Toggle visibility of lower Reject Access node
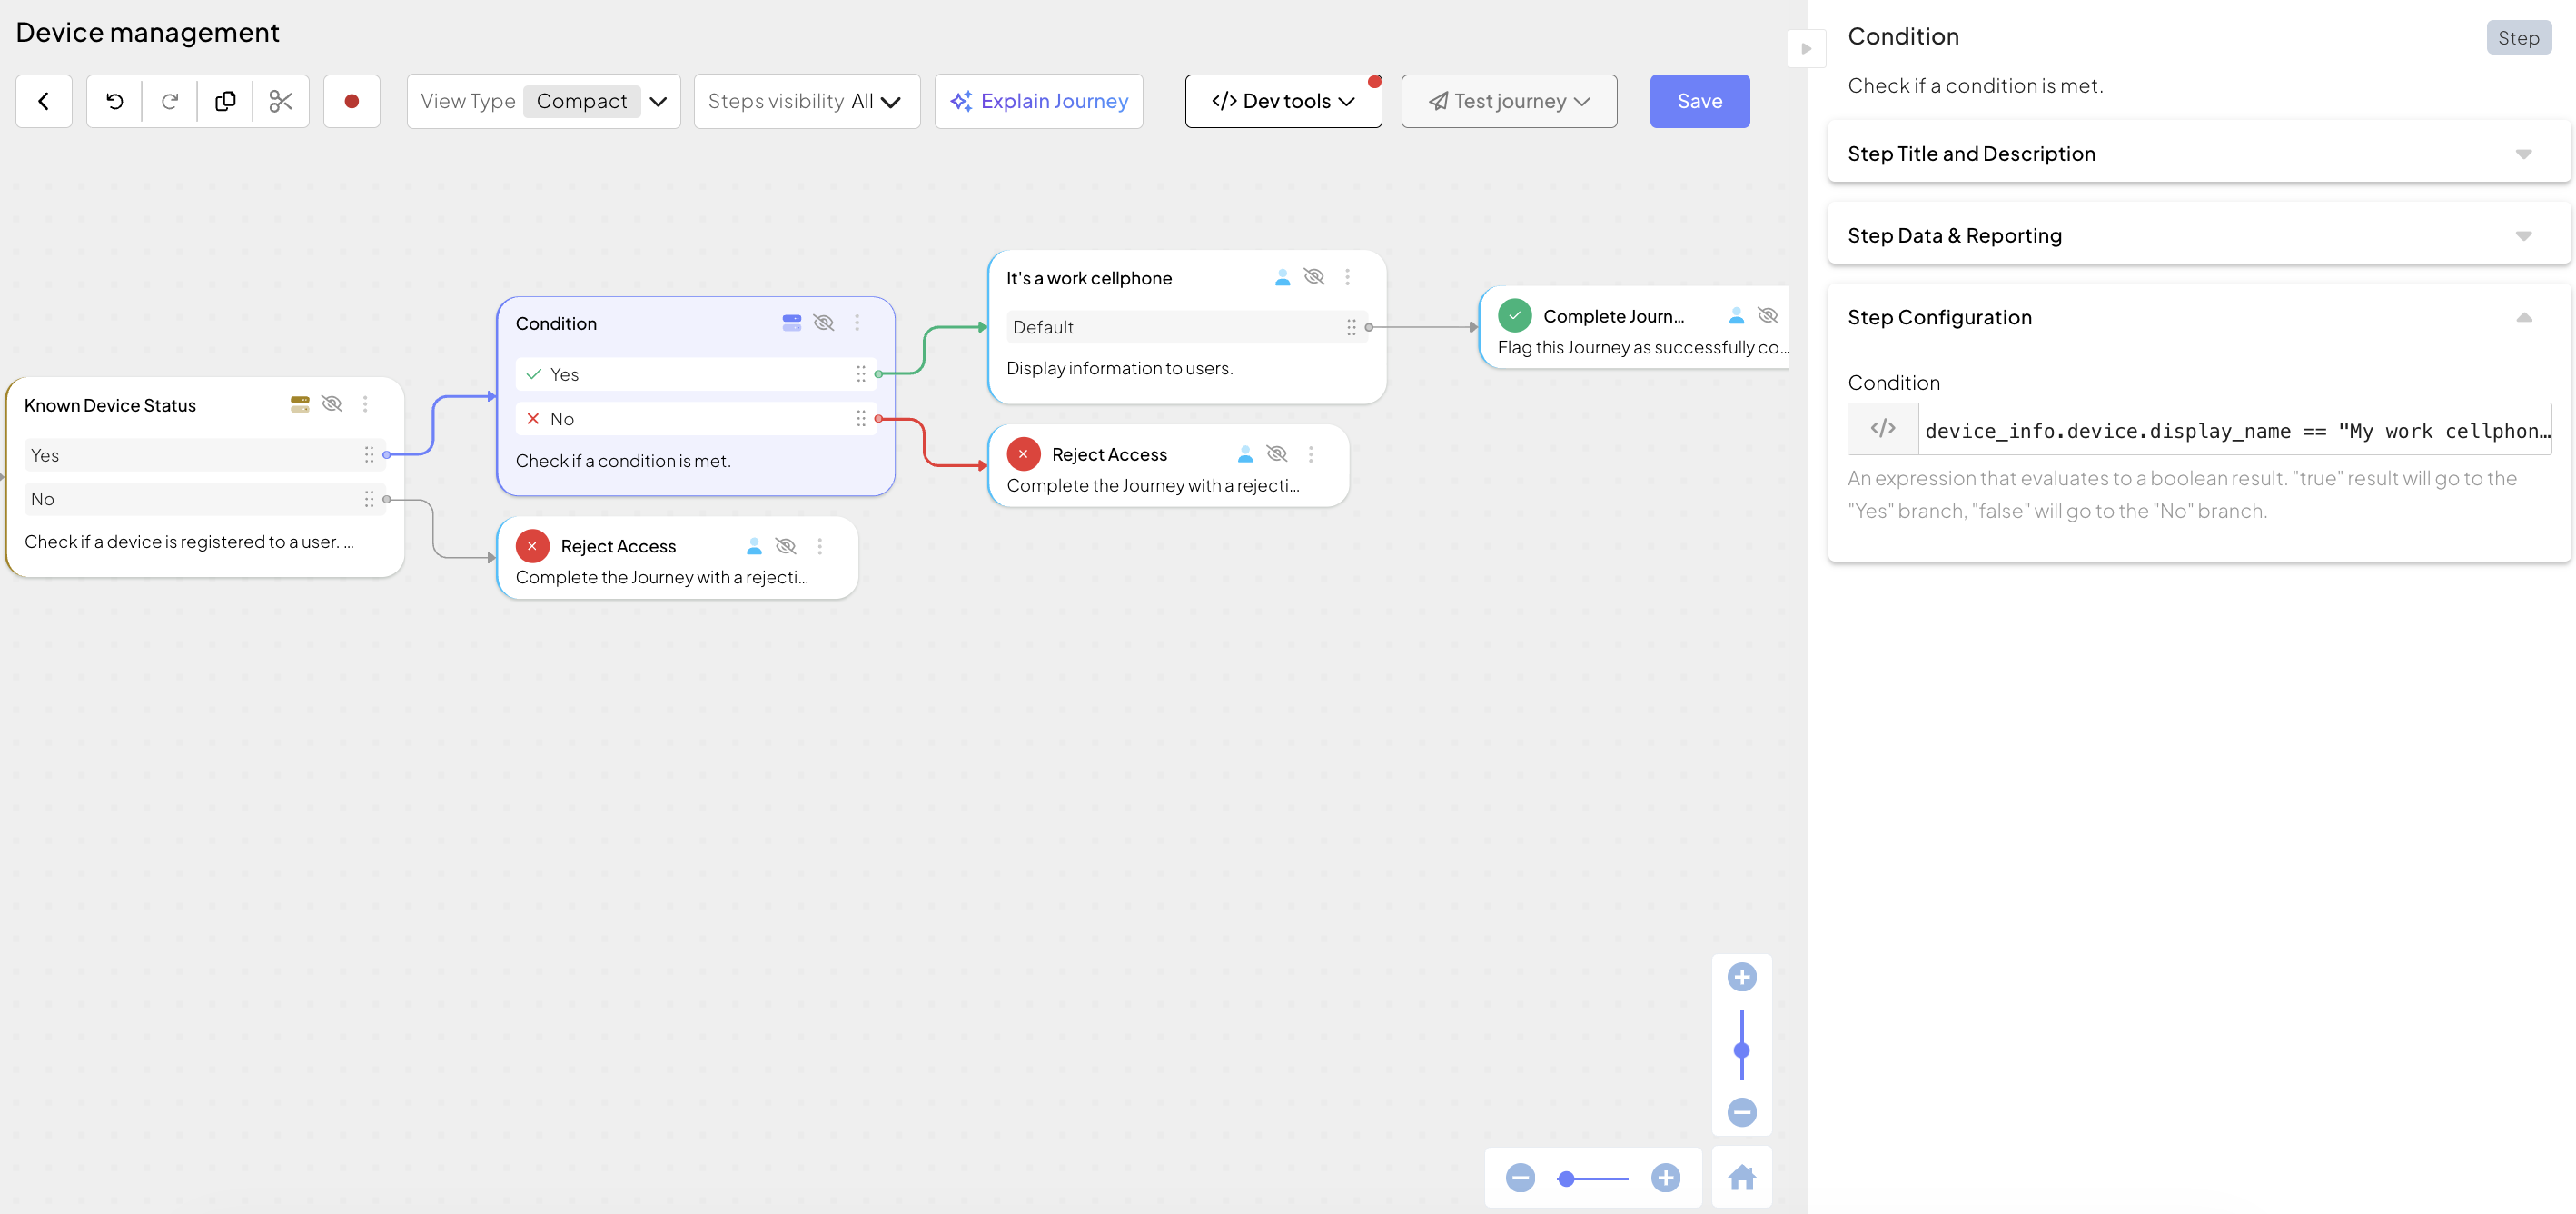Viewport: 2576px width, 1214px height. click(786, 546)
